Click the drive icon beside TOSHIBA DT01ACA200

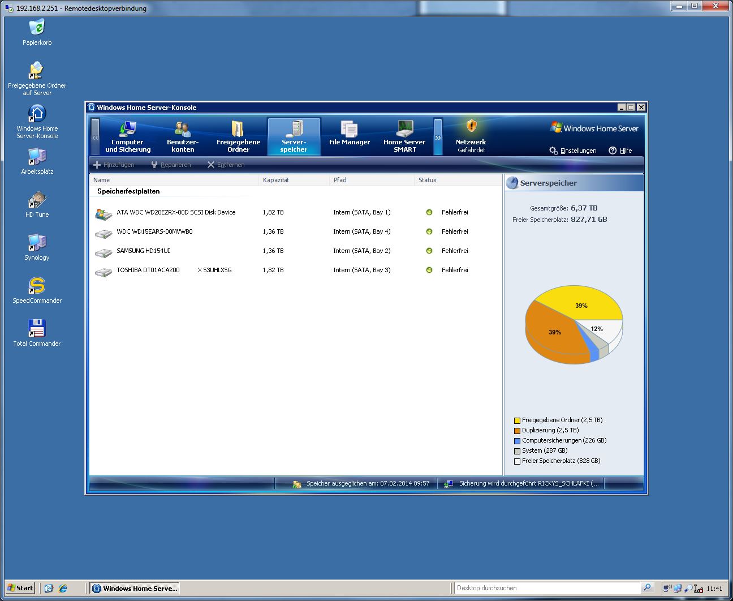click(104, 272)
